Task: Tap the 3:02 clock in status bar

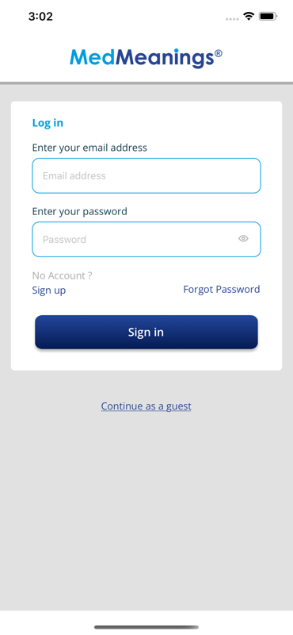Action: coord(40,17)
